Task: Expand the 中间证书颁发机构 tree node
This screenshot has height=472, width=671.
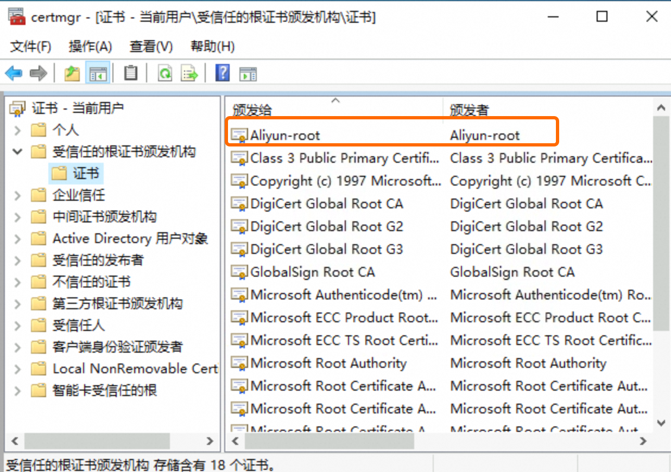Action: point(18,217)
